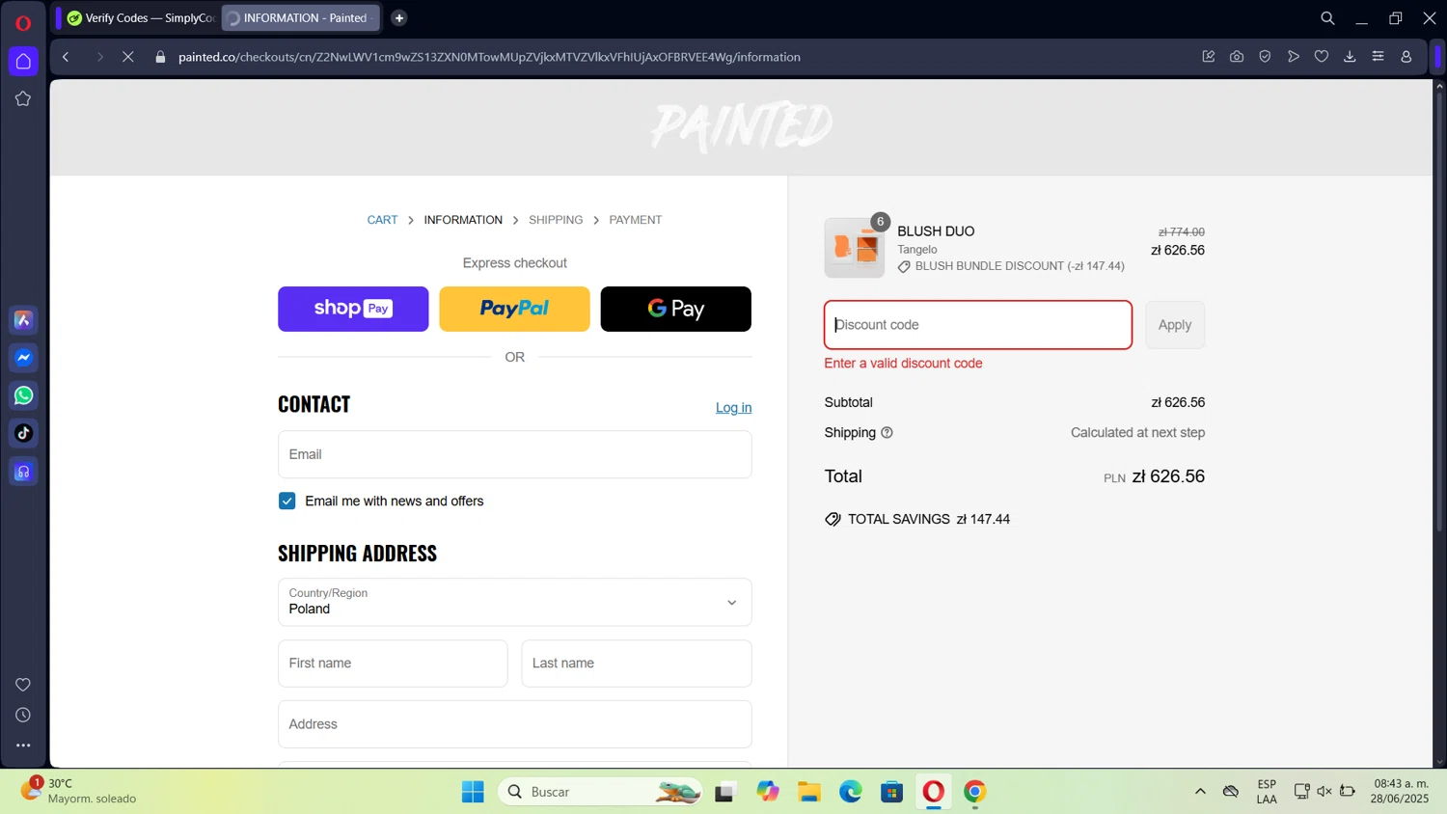Open the Opera menu logo
Screen dimensions: 1447x814
pos(23,22)
